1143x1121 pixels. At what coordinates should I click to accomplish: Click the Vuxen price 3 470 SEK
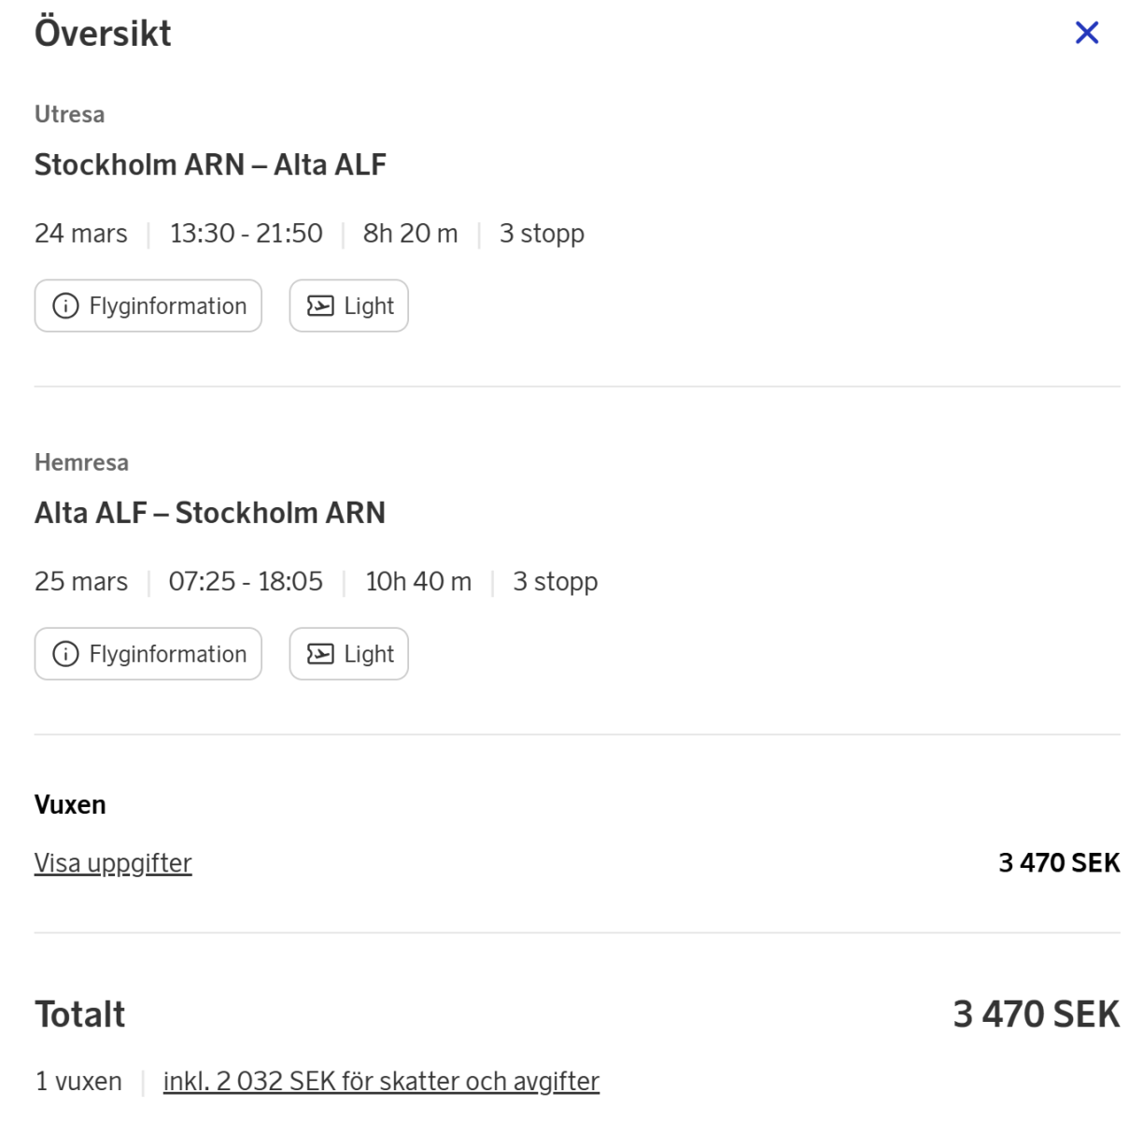coord(1059,862)
